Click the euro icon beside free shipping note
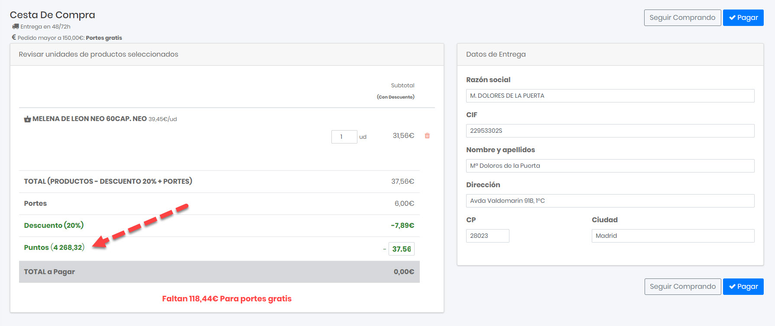The height and width of the screenshot is (326, 775). [x=14, y=38]
